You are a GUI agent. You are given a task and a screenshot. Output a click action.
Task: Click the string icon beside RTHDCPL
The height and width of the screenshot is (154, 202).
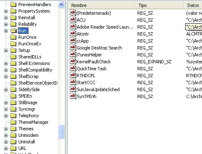tap(73, 76)
